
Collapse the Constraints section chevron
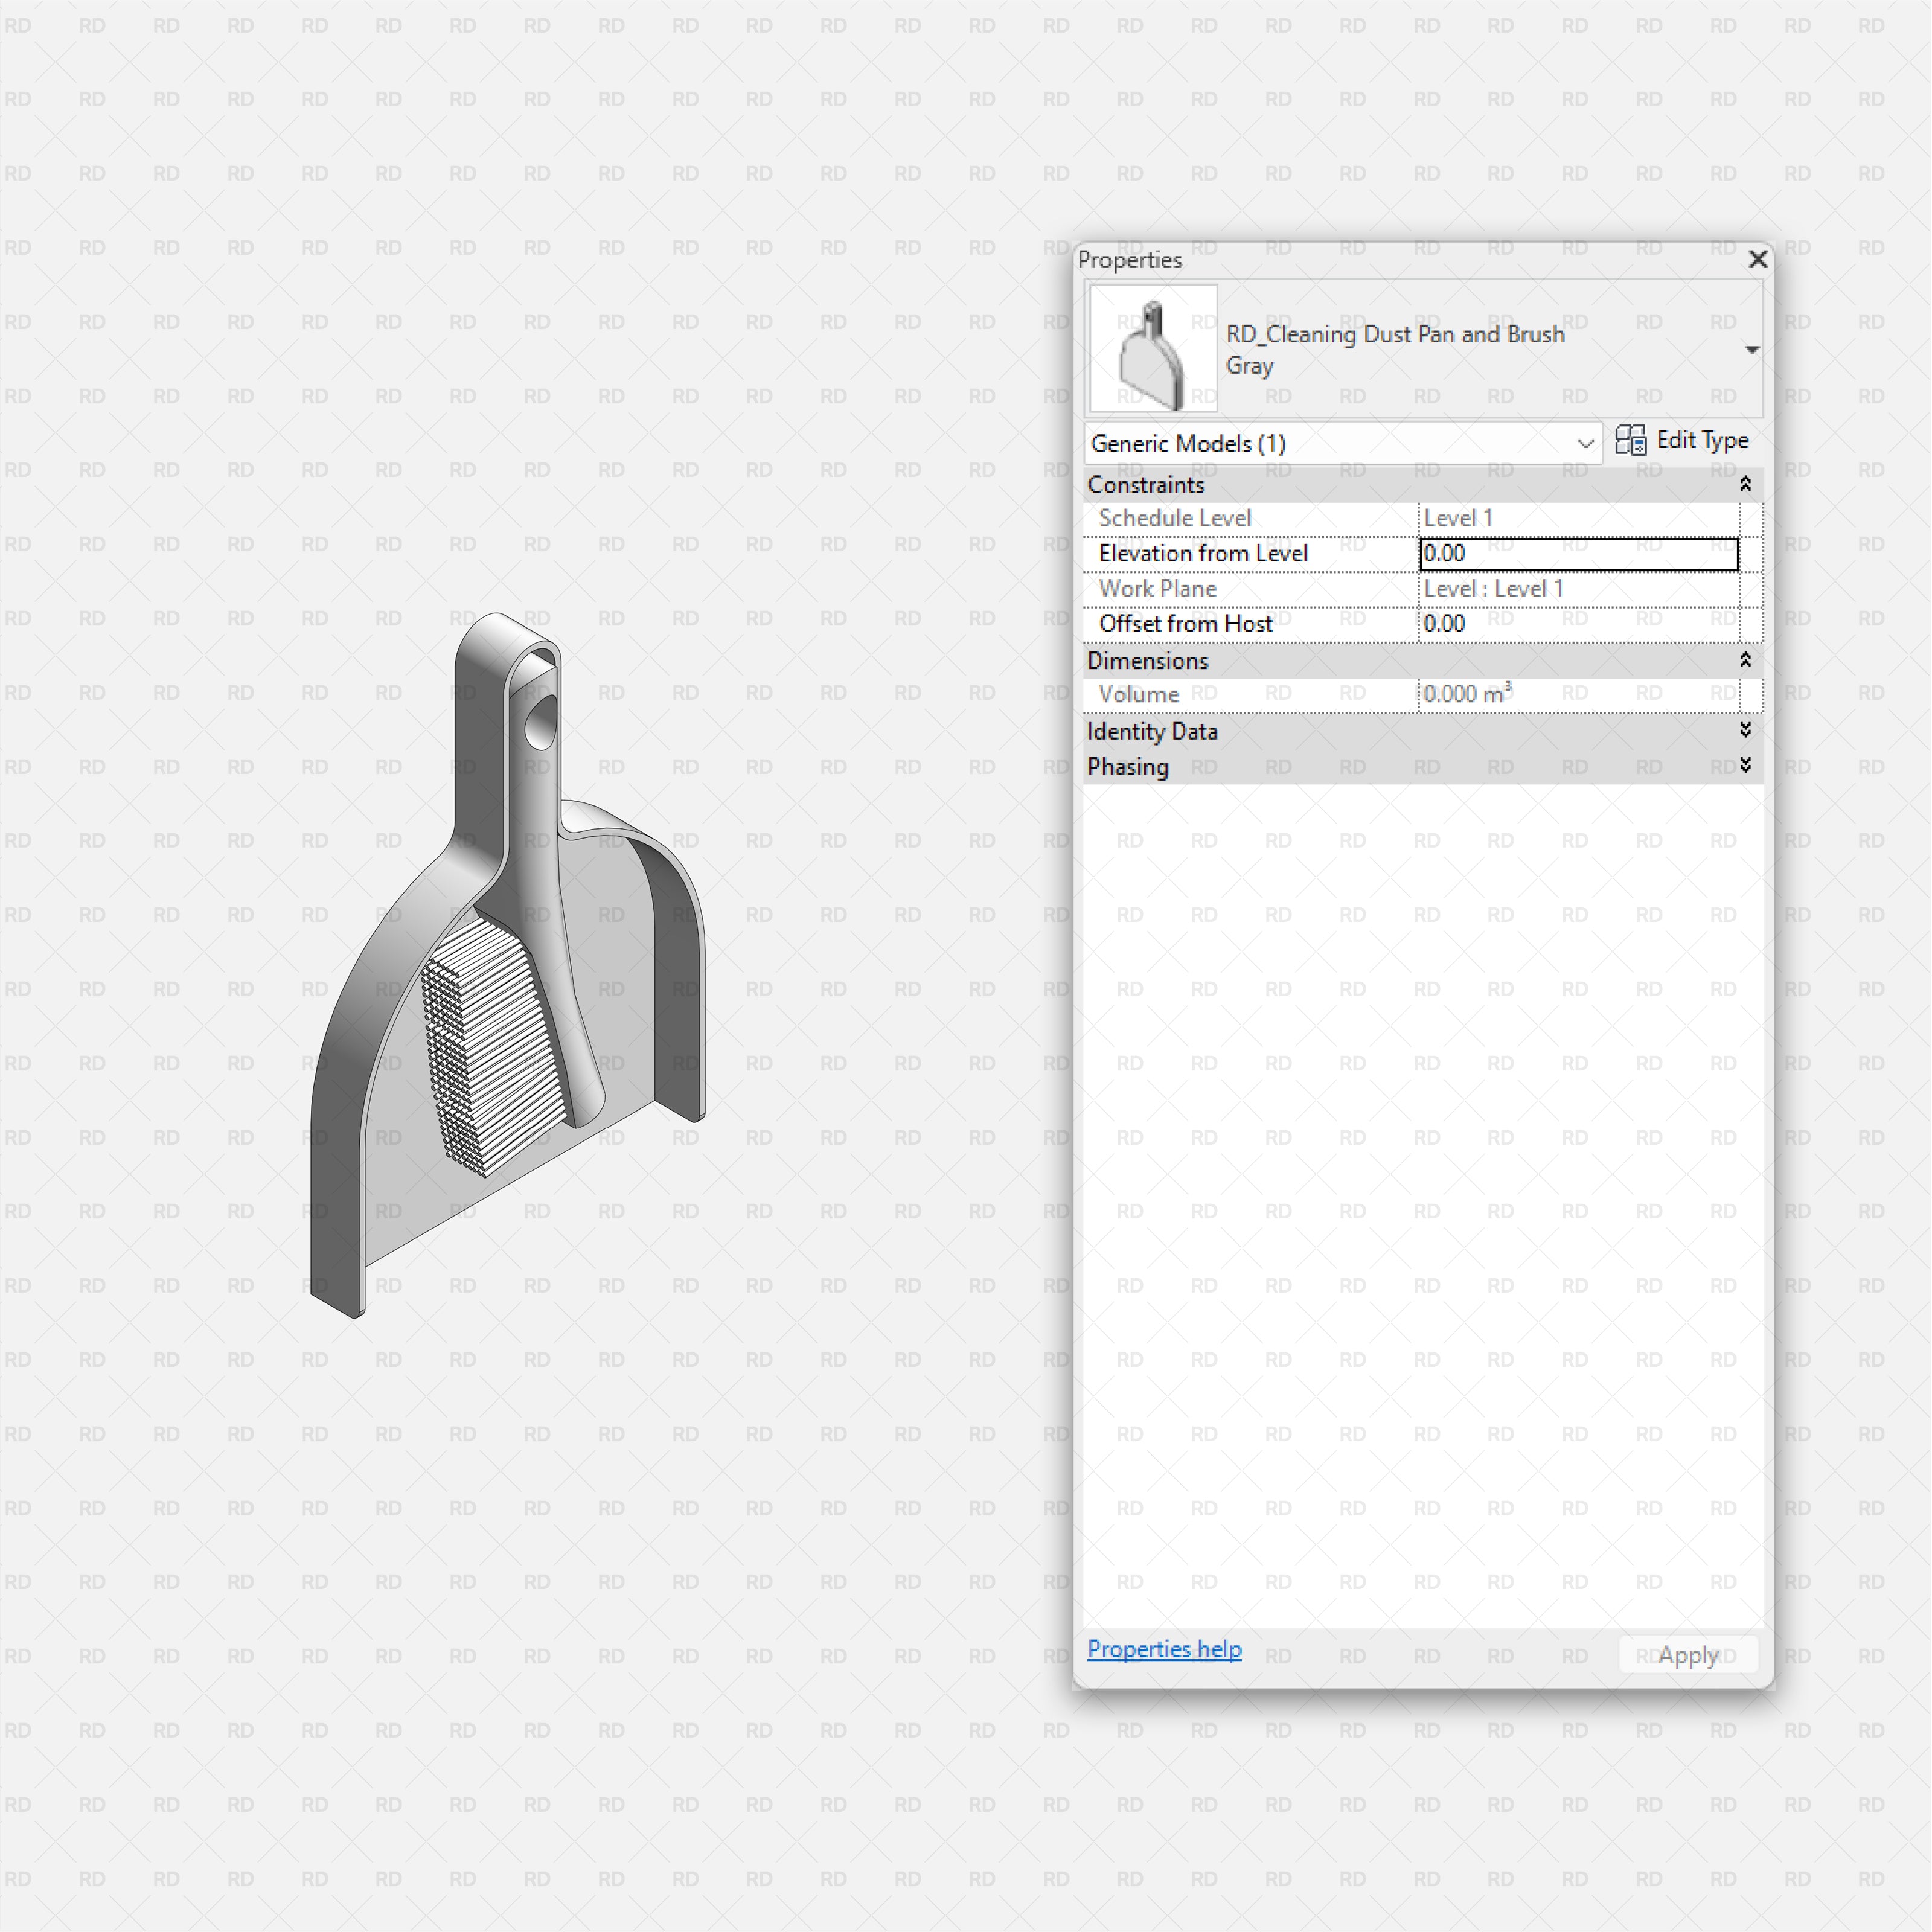pyautogui.click(x=1745, y=484)
